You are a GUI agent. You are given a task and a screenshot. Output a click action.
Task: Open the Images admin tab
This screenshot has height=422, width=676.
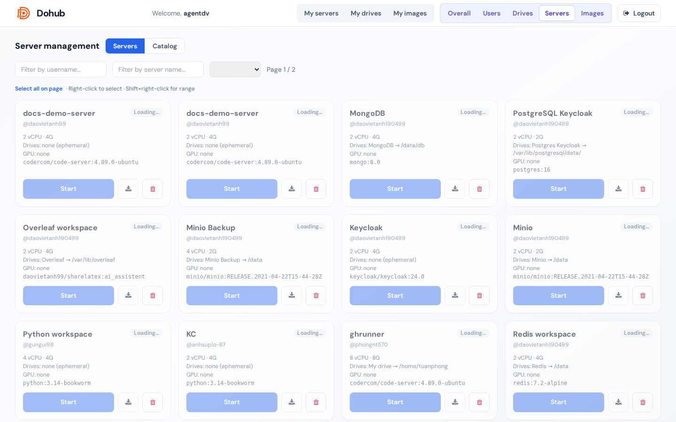[592, 13]
